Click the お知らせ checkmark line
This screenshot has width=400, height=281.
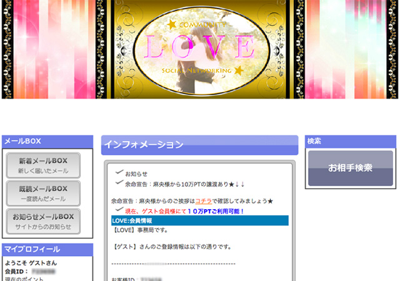click(136, 174)
